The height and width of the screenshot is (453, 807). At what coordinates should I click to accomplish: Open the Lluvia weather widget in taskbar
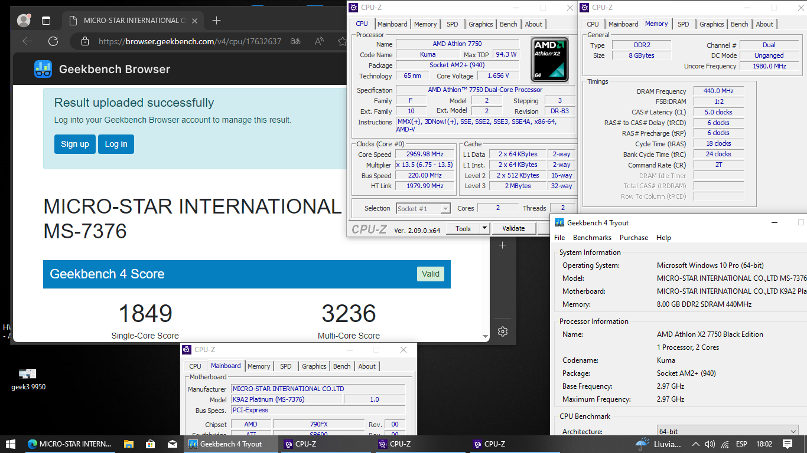[658, 444]
